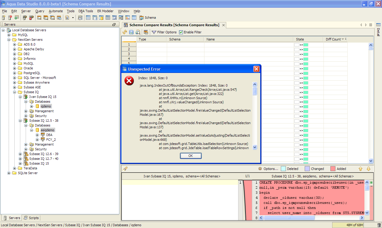Image resolution: width=382 pixels, height=228 pixels.
Task: Sort results by the Schema column header
Action: tap(185, 39)
